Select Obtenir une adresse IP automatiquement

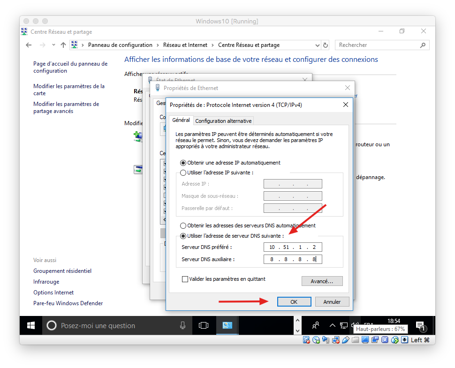coord(183,163)
